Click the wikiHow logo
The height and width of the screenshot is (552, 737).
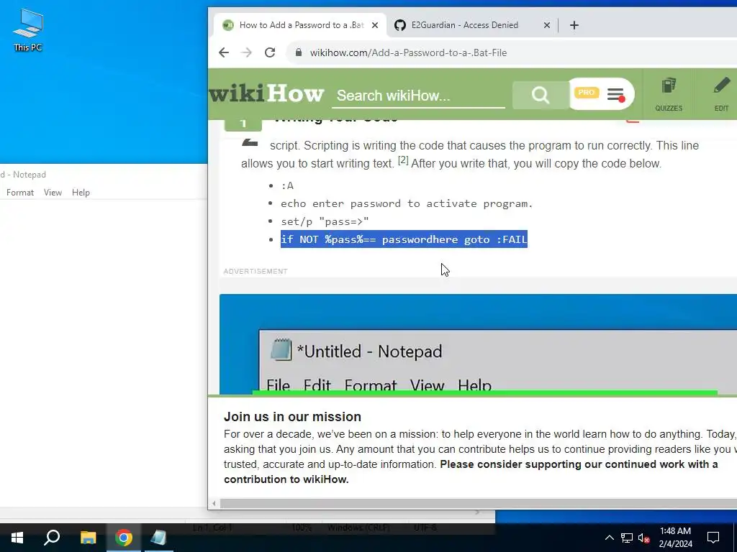pos(266,93)
